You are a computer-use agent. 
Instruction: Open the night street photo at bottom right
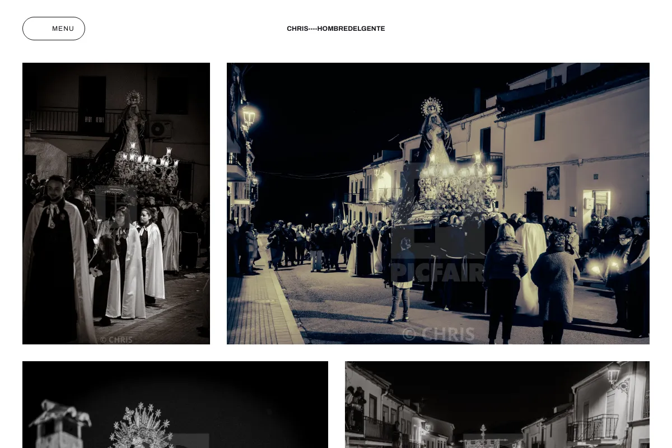[x=497, y=404]
